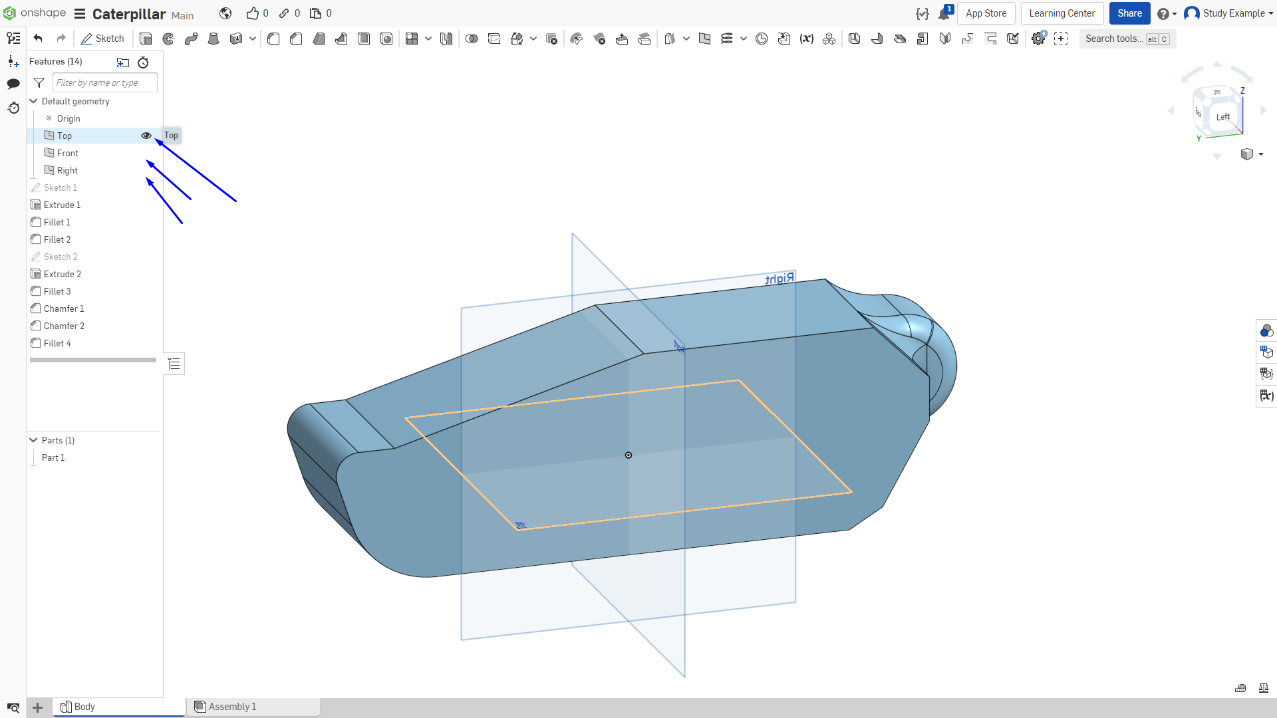The height and width of the screenshot is (718, 1277).
Task: Select the Split tool
Action: pyautogui.click(x=494, y=39)
